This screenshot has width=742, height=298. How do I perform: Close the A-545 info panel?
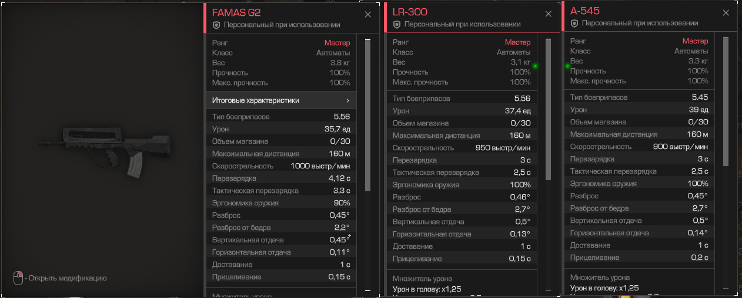(x=726, y=13)
